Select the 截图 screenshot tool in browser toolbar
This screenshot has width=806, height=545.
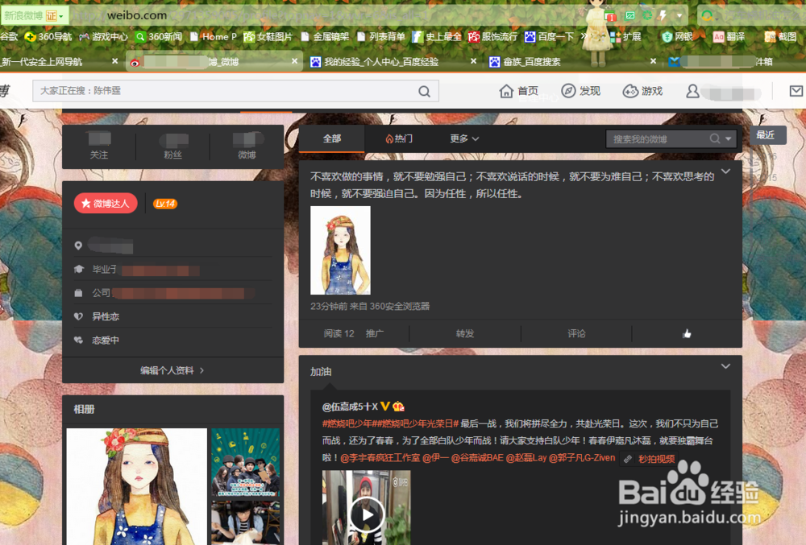click(x=774, y=36)
